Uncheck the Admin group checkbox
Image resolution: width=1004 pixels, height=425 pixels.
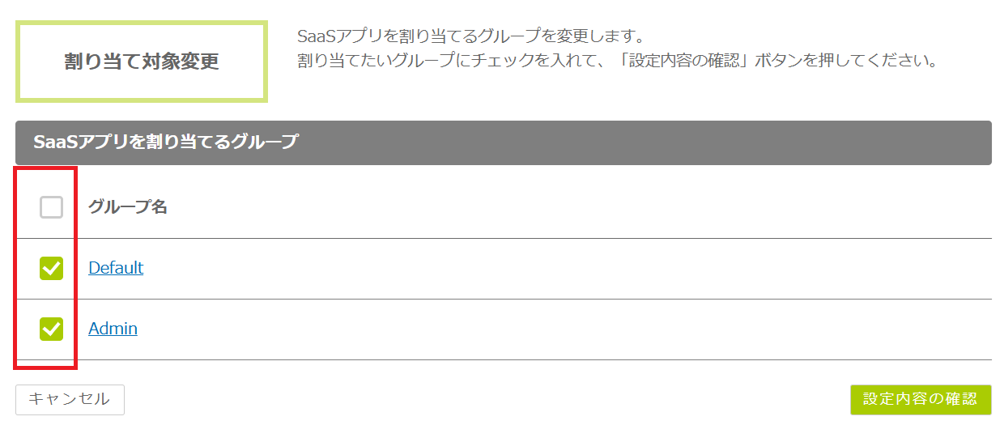51,329
